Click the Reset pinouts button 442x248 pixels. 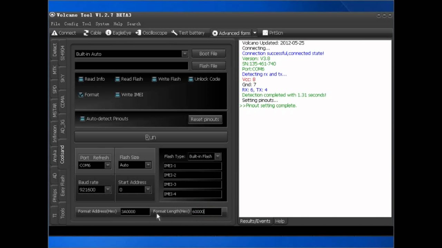[205, 119]
